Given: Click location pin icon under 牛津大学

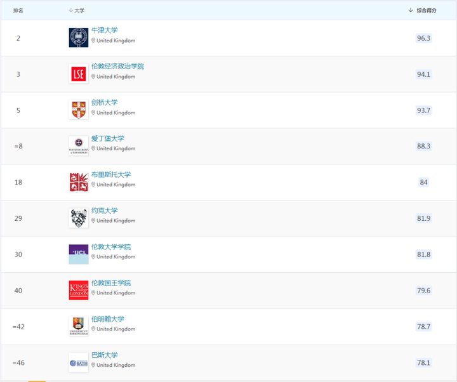Looking at the screenshot, I should 93,41.
